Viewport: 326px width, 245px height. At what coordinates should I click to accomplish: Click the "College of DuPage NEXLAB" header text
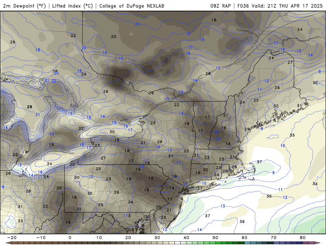click(x=132, y=6)
